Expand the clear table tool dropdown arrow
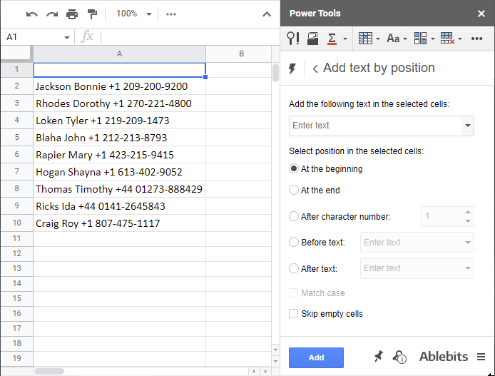495x376 pixels. pos(460,39)
